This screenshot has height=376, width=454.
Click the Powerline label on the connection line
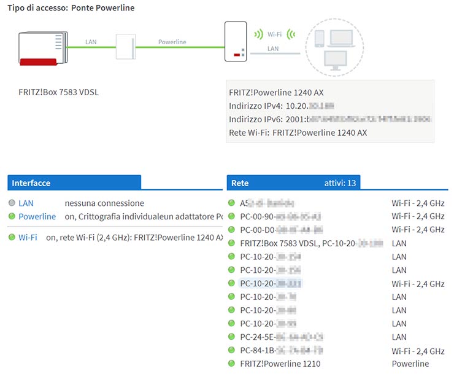point(172,42)
